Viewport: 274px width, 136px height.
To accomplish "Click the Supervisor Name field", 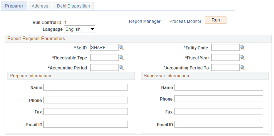I will coord(219,87).
